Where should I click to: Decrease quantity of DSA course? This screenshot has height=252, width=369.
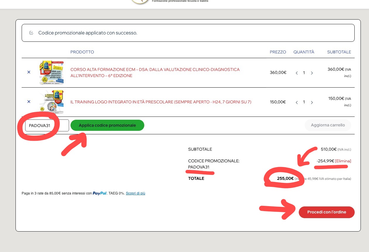coord(297,73)
